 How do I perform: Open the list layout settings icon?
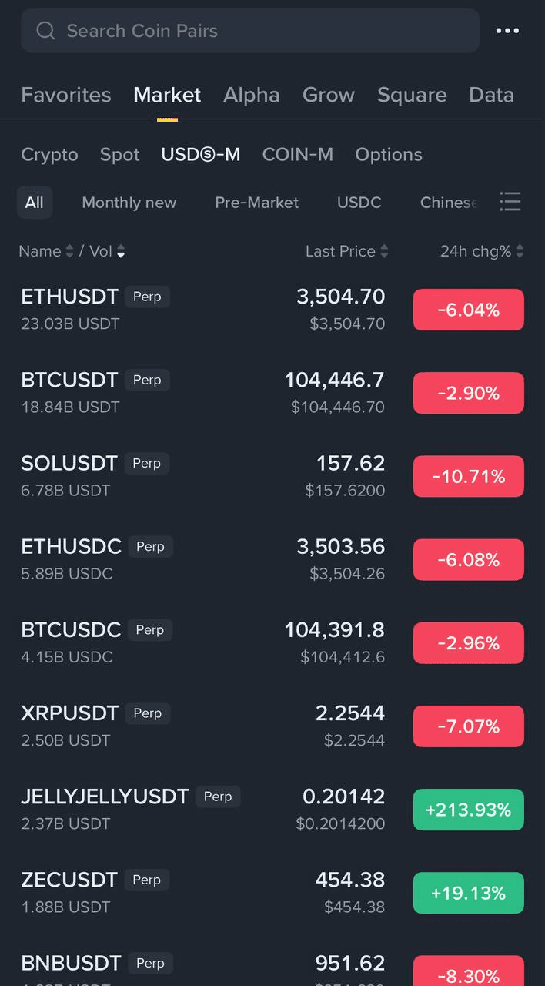point(510,202)
